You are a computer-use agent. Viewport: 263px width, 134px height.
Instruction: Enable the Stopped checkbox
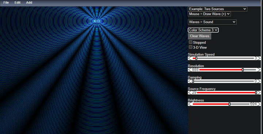(191, 42)
